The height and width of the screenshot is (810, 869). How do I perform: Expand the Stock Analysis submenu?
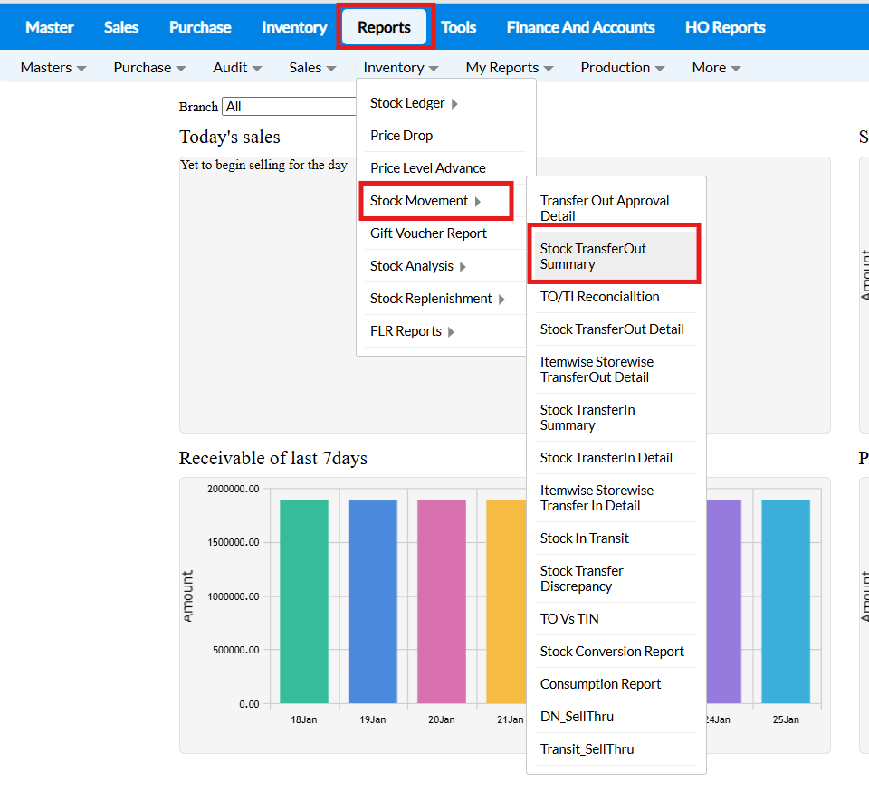418,266
